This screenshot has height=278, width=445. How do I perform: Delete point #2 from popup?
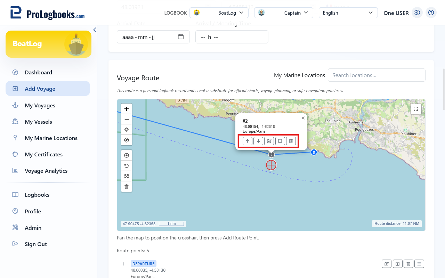click(291, 141)
